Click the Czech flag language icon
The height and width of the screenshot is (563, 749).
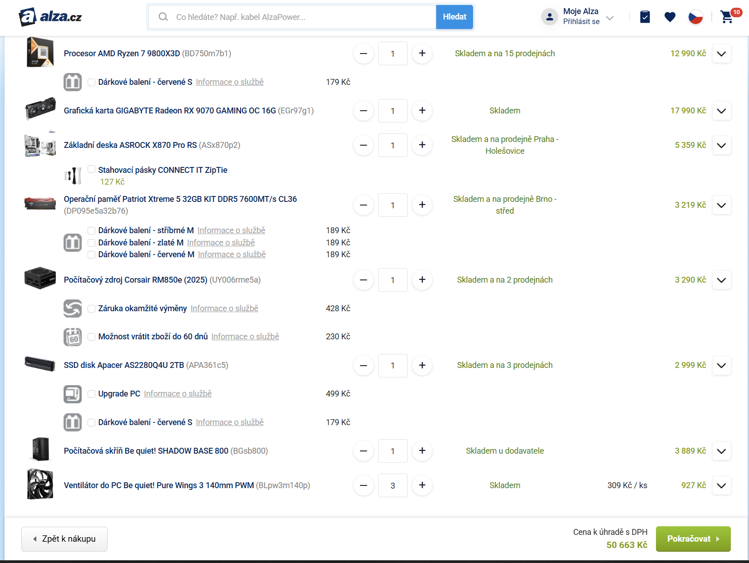(x=695, y=17)
